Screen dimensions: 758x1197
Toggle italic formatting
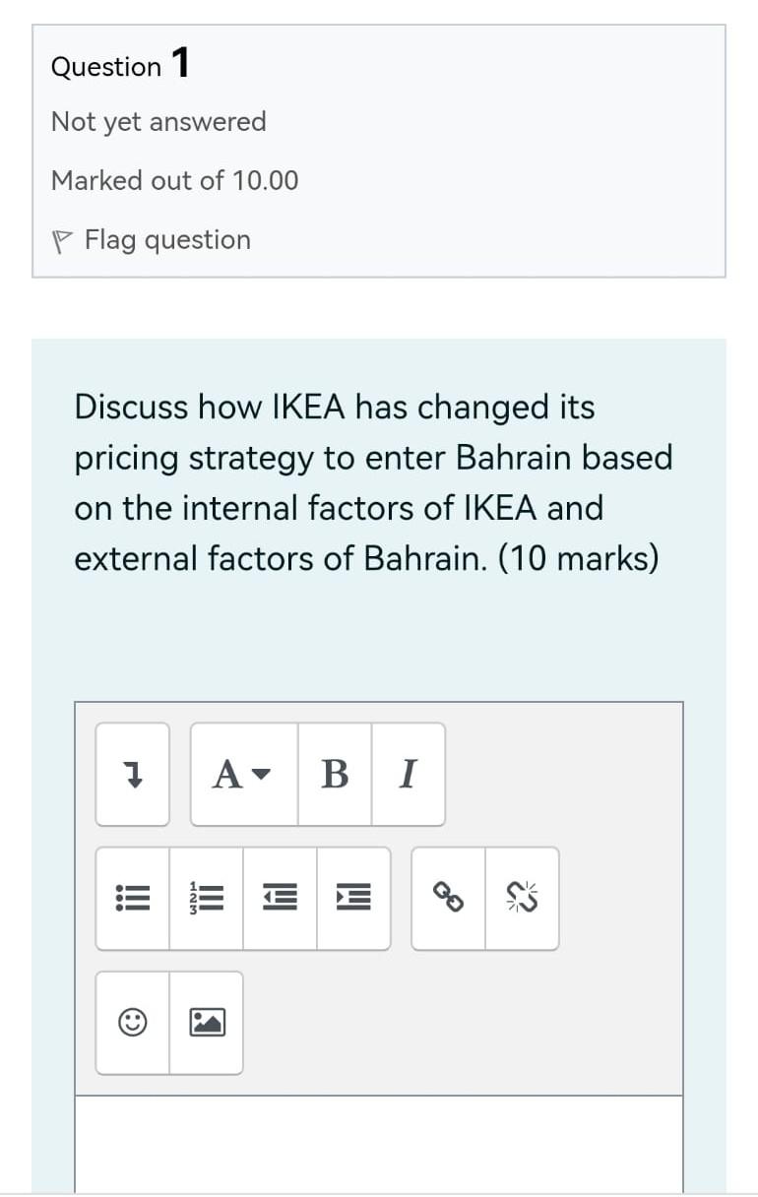coord(407,775)
